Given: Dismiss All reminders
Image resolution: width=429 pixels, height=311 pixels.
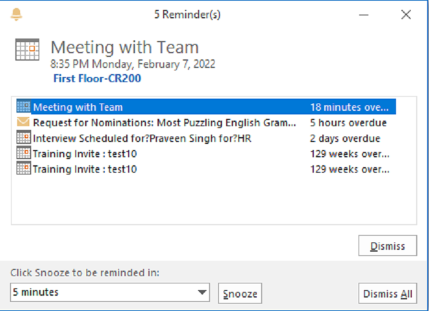Looking at the screenshot, I should pos(388,293).
